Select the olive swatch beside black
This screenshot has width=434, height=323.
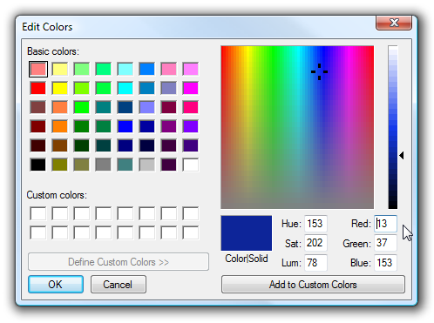pos(60,165)
